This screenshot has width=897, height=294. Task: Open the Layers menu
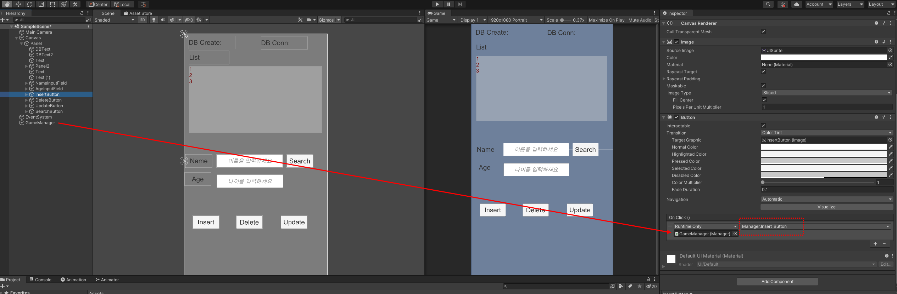pos(850,4)
